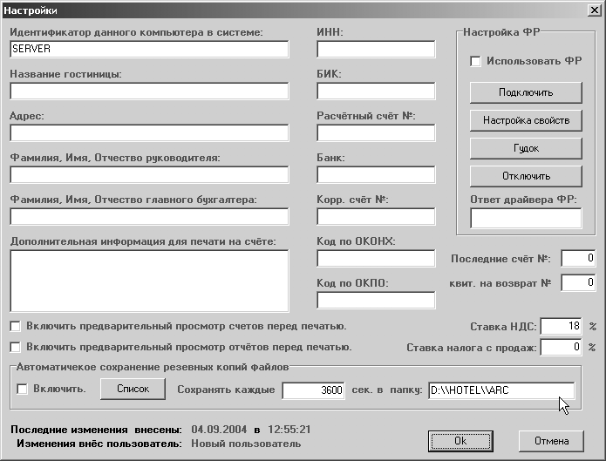Click the Гудок button
The image size is (606, 461).
(x=526, y=148)
